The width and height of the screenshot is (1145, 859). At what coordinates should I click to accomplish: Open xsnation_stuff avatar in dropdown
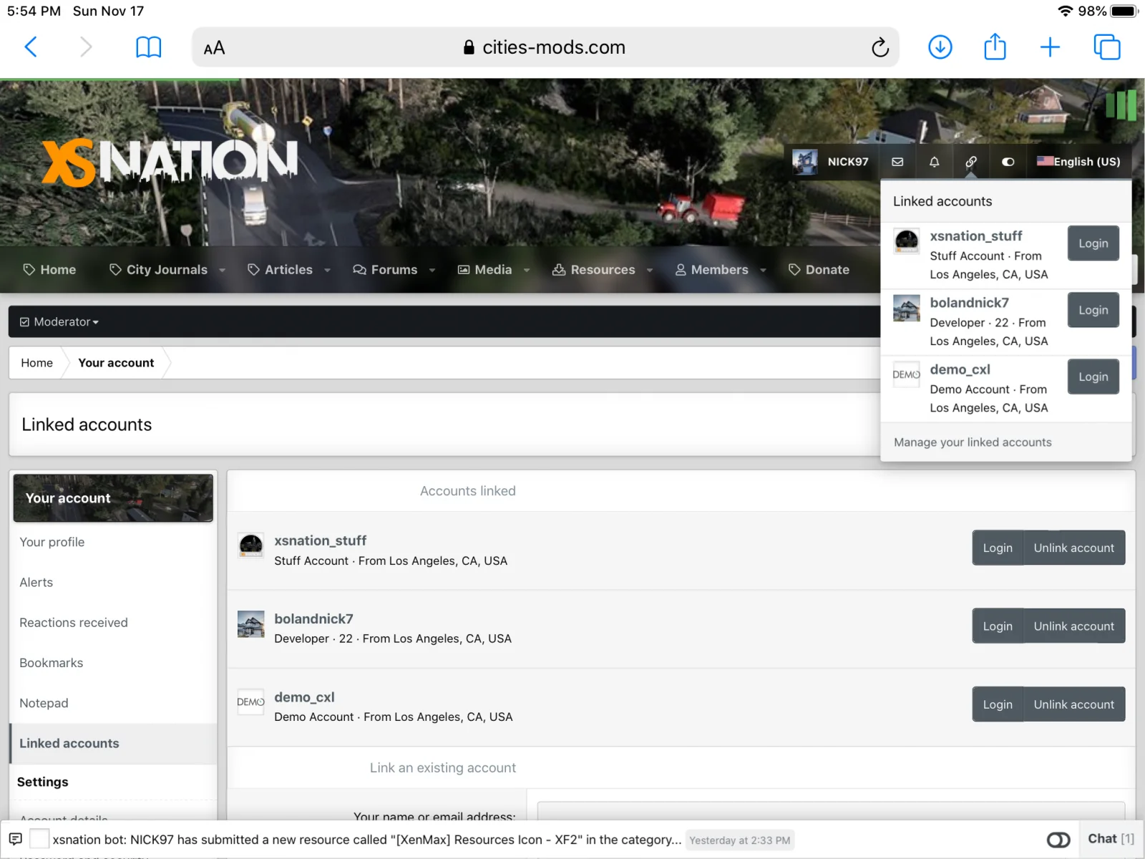[x=907, y=241]
